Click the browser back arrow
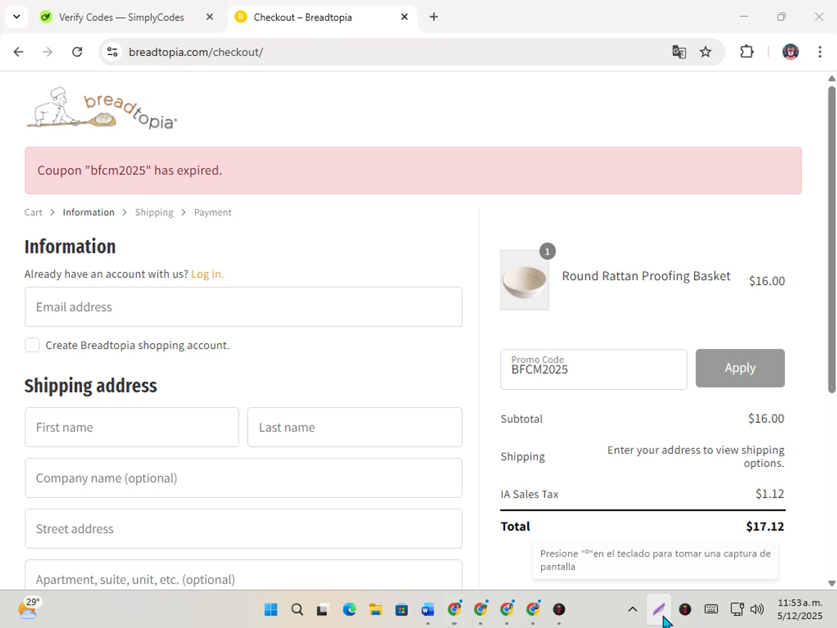This screenshot has width=837, height=628. point(18,52)
